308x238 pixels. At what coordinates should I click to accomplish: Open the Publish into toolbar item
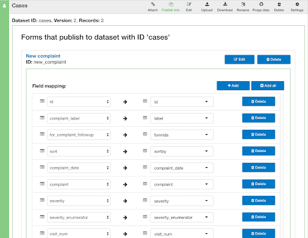(171, 7)
